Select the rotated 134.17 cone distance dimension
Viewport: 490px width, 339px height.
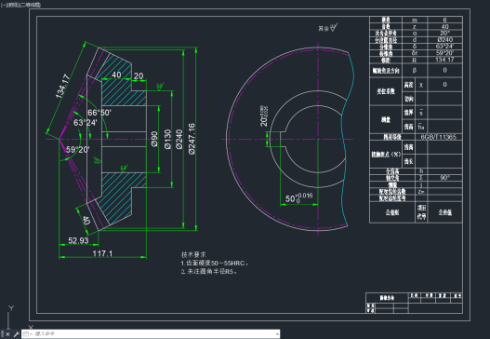[62, 86]
